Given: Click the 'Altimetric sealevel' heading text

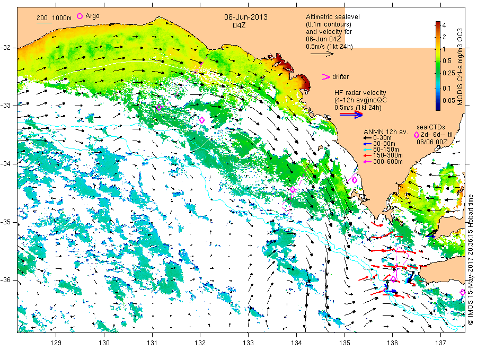Looking at the screenshot, I should pos(333,17).
